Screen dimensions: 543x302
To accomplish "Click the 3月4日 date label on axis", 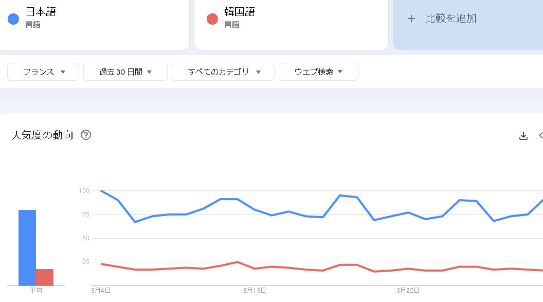I will coord(101,291).
